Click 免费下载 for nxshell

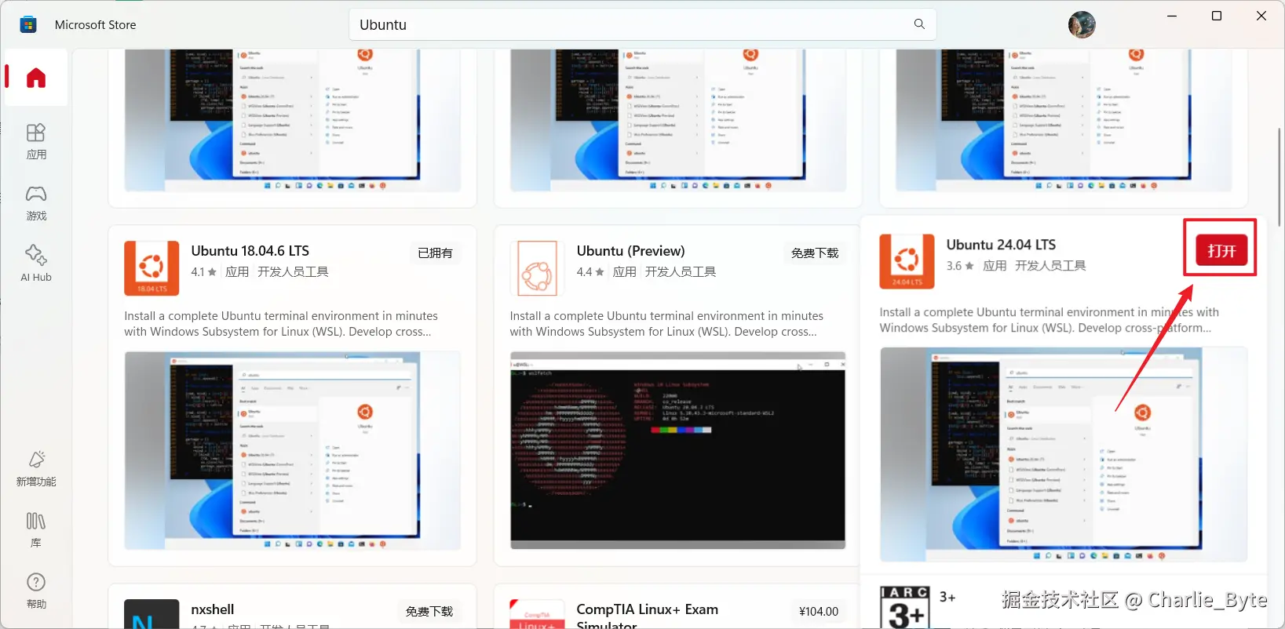pos(429,612)
